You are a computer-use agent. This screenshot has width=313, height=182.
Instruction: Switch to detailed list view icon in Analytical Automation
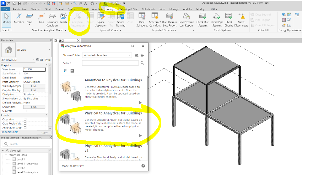coord(65,71)
